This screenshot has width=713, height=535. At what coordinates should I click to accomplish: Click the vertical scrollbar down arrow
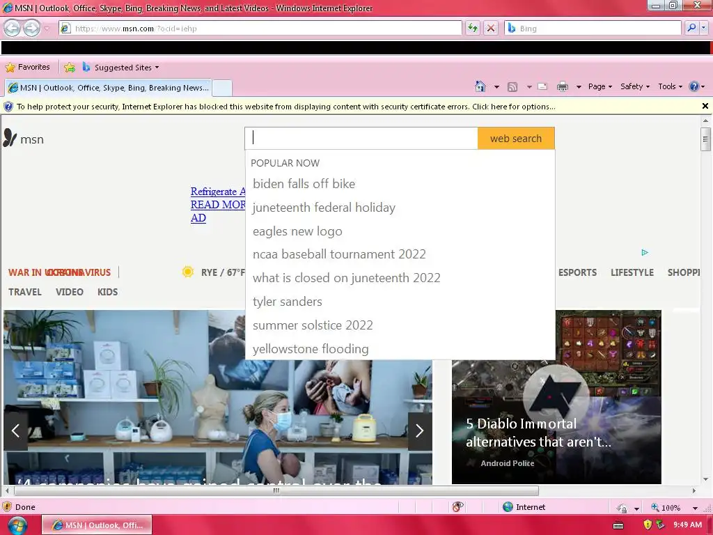click(705, 479)
